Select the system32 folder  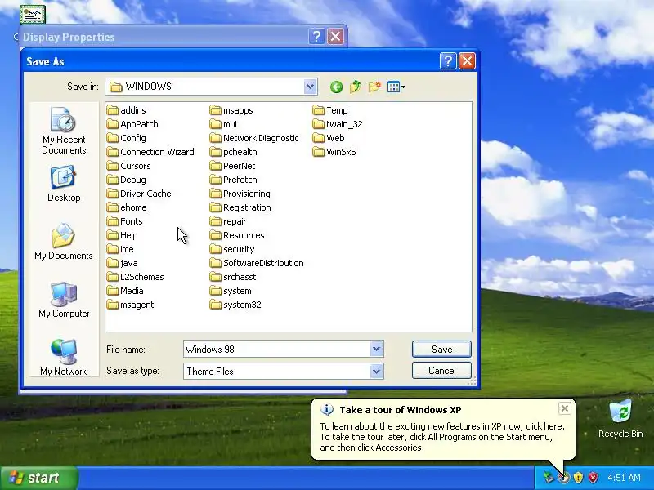point(235,305)
